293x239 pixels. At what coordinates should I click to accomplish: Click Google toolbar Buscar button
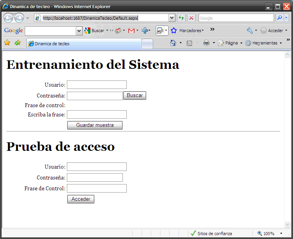tap(94, 31)
